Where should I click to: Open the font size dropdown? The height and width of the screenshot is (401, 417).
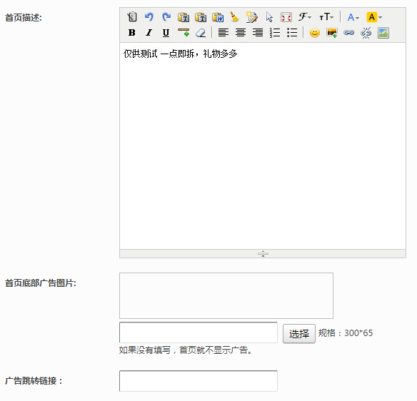tap(326, 17)
